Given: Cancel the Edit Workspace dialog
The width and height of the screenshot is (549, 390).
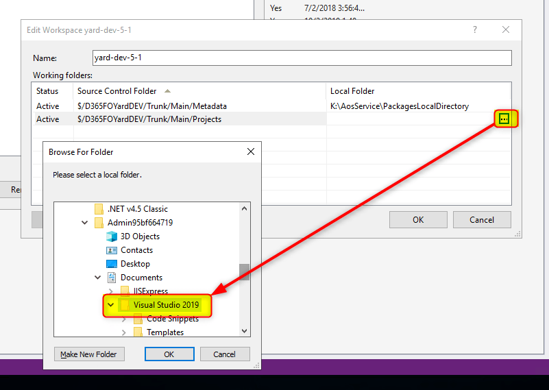Looking at the screenshot, I should [x=482, y=220].
